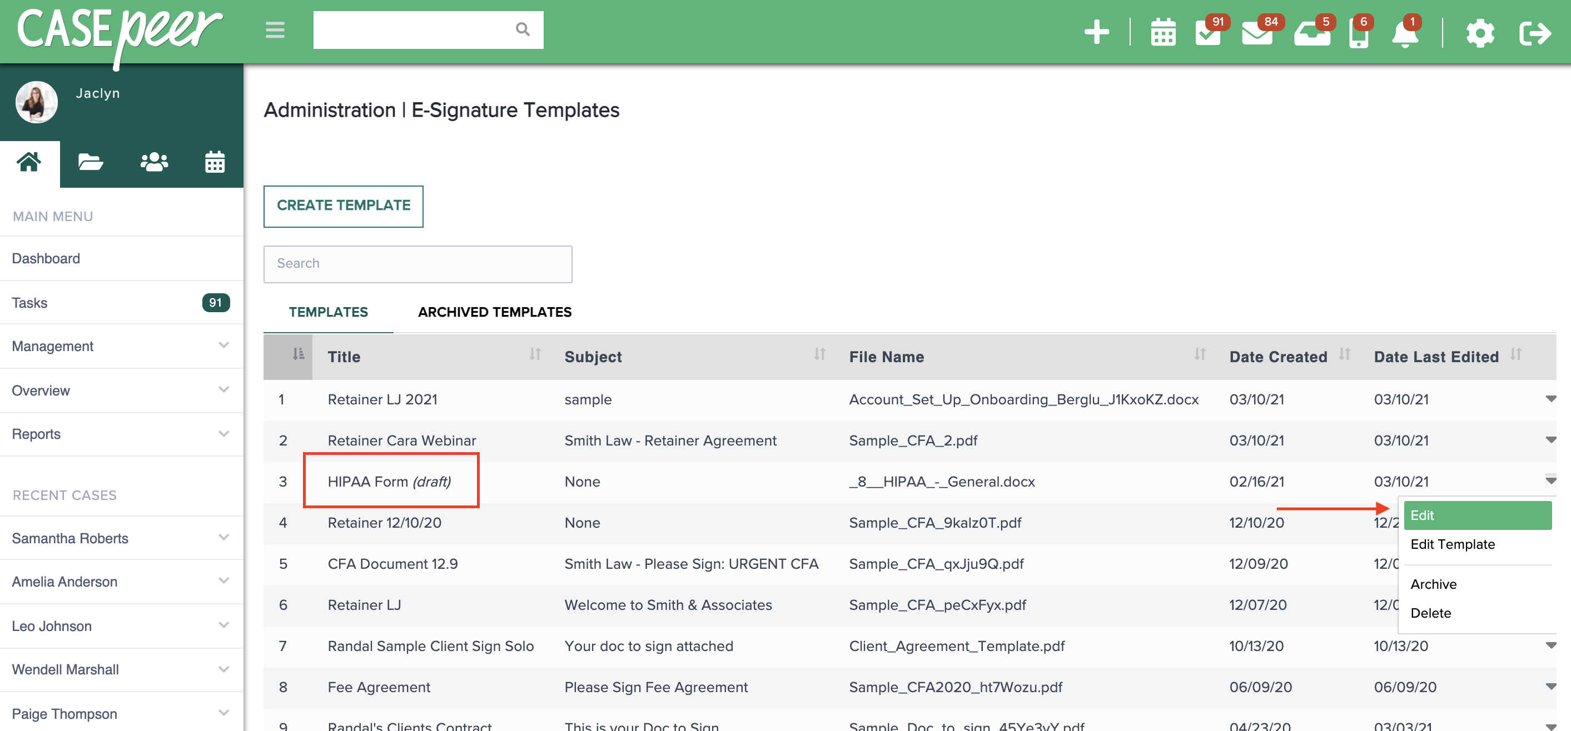Click the Create Template button
The height and width of the screenshot is (731, 1571).
click(x=343, y=206)
